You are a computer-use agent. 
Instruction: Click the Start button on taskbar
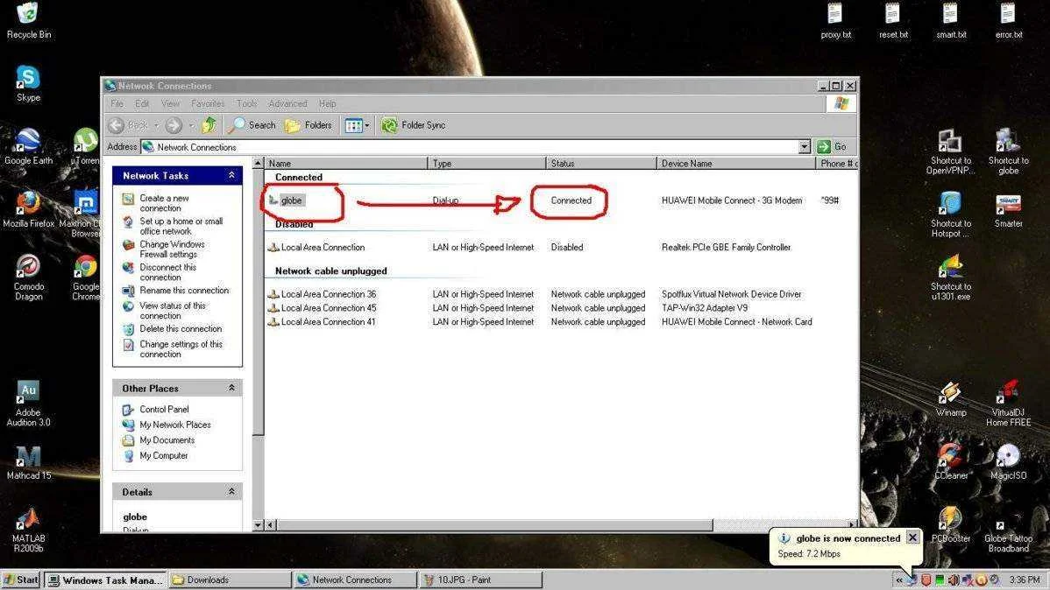(21, 580)
